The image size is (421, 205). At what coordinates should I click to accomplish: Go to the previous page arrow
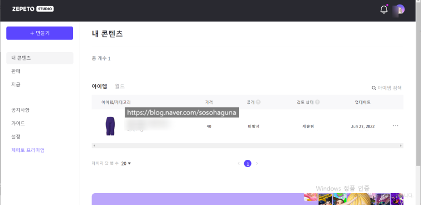point(239,163)
